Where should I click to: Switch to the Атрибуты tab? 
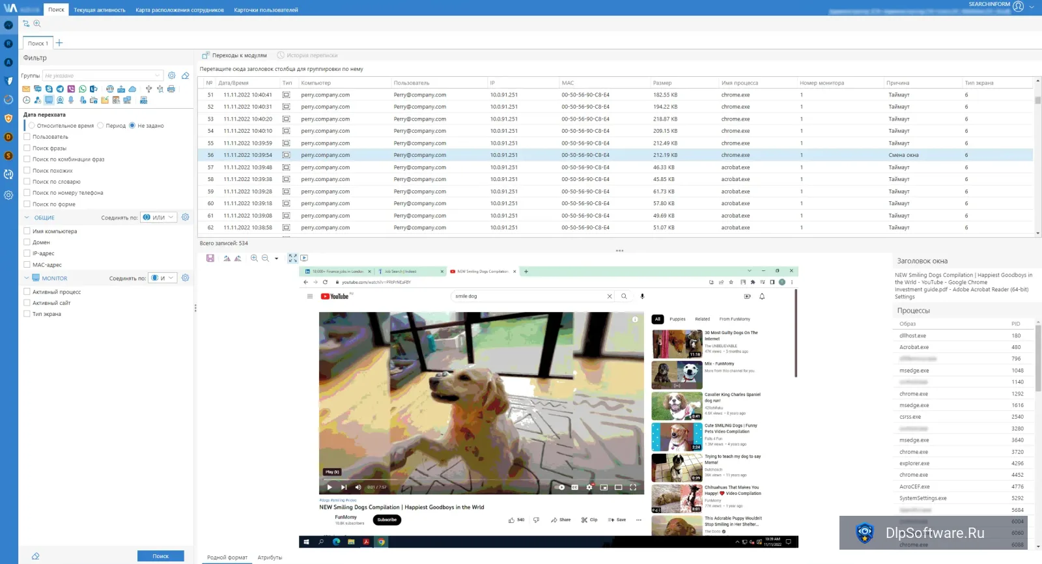270,557
